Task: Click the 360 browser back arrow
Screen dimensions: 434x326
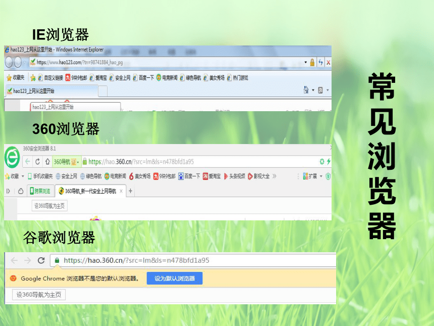Action: point(27,161)
